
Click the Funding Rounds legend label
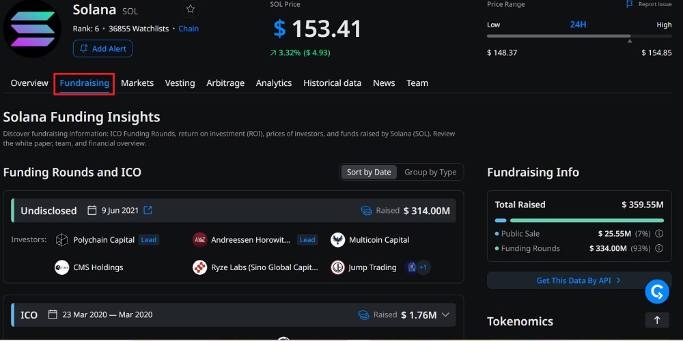coord(531,248)
